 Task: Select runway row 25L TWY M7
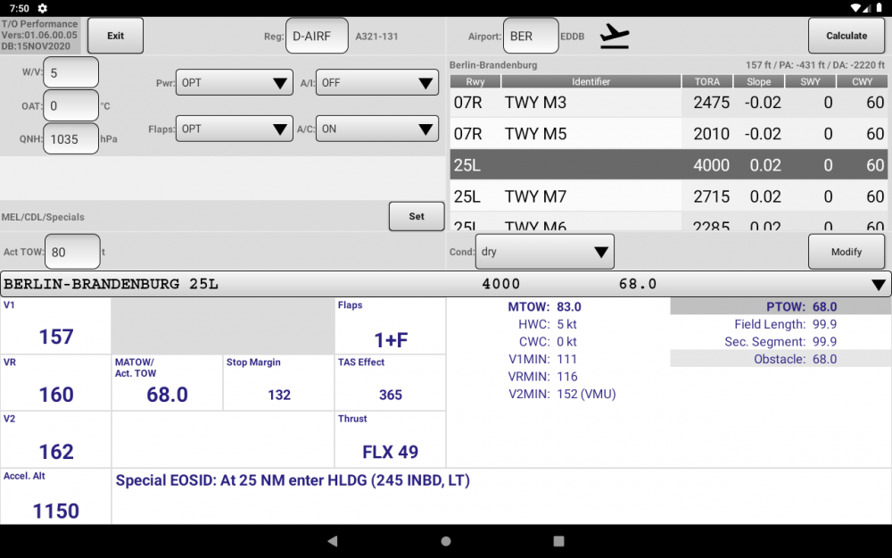point(669,196)
